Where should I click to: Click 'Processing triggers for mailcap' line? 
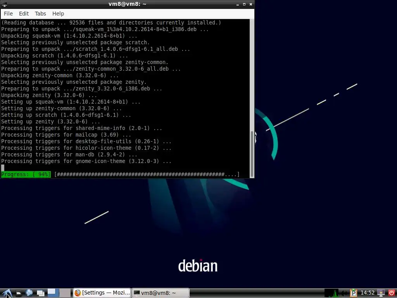point(66,135)
